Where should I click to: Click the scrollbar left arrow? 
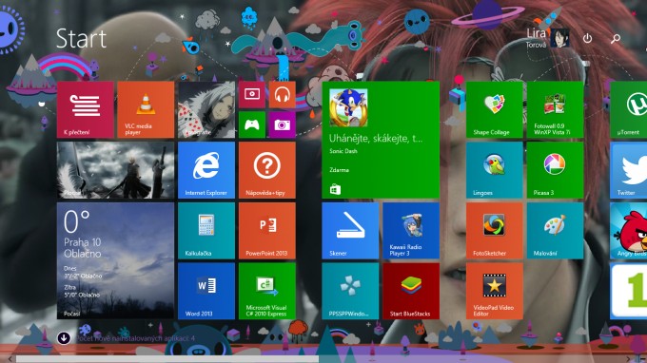[x=10, y=359]
